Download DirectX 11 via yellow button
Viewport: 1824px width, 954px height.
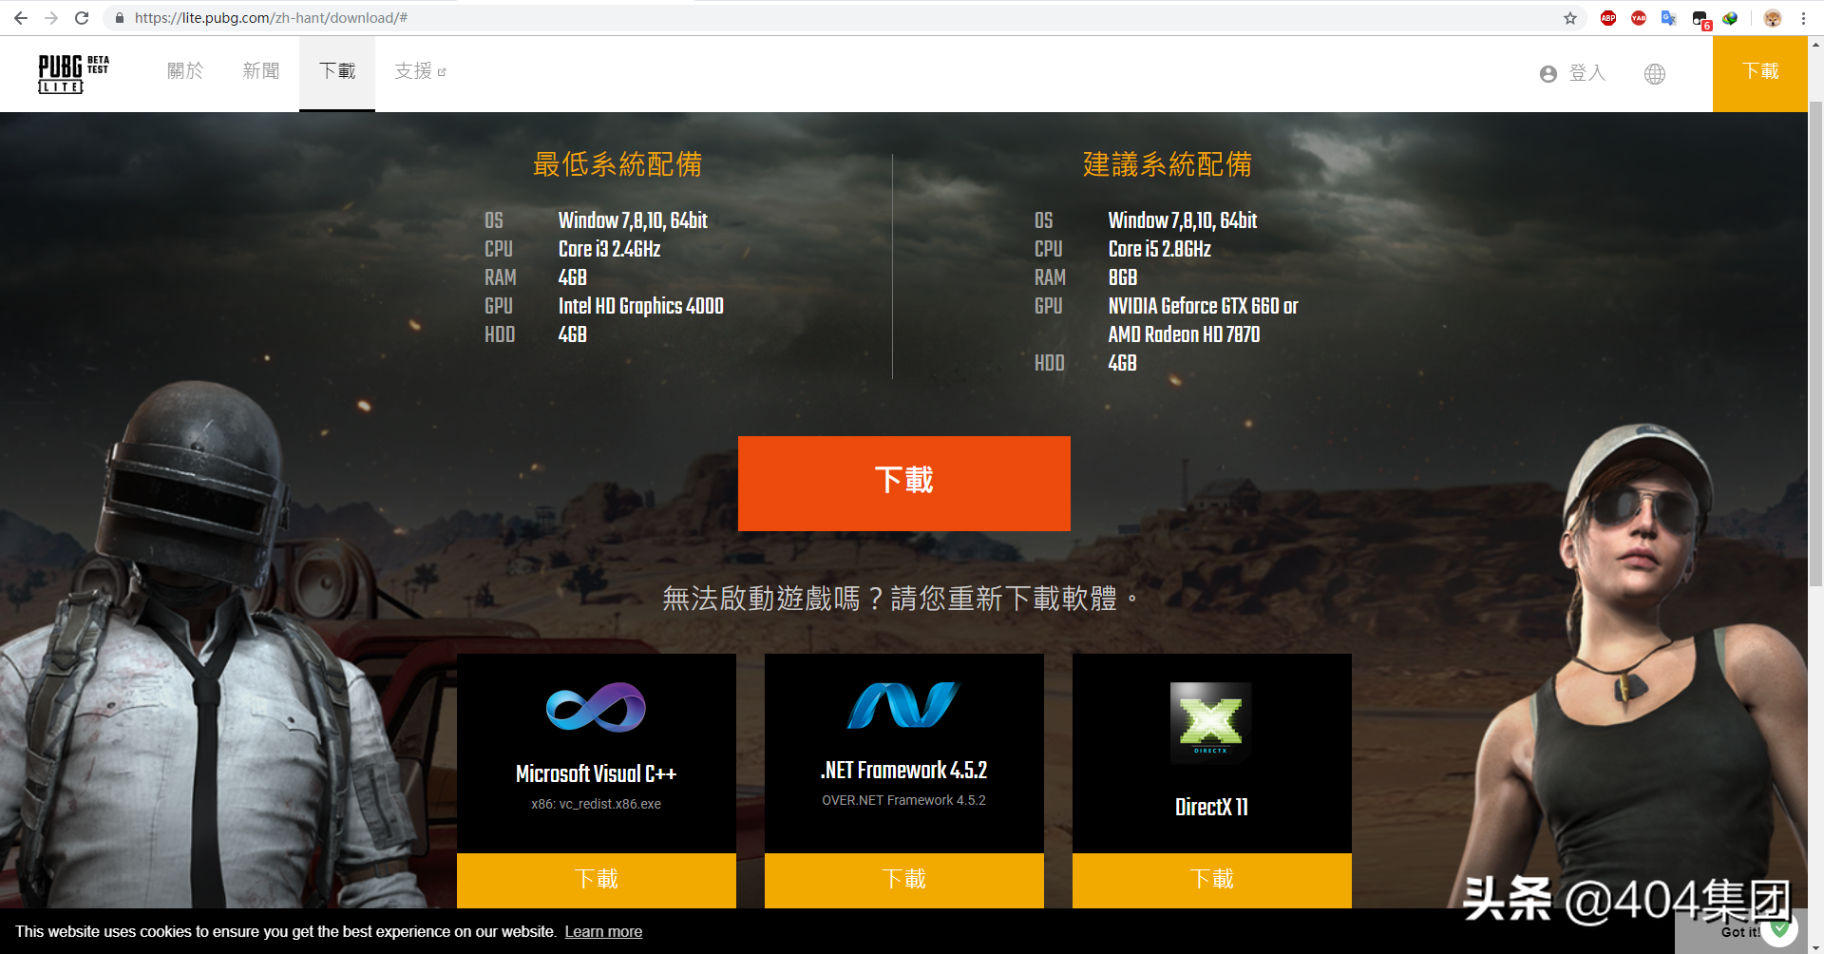[1212, 880]
